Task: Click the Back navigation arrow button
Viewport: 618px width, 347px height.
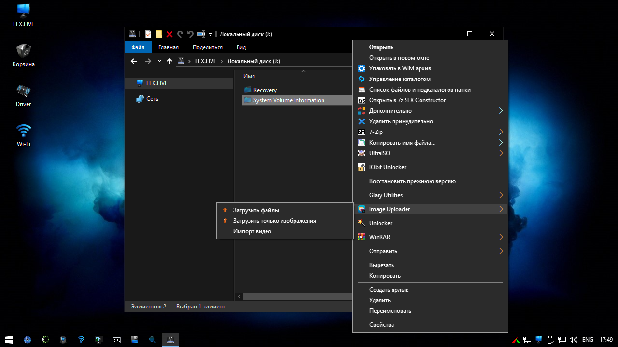Action: click(x=134, y=61)
